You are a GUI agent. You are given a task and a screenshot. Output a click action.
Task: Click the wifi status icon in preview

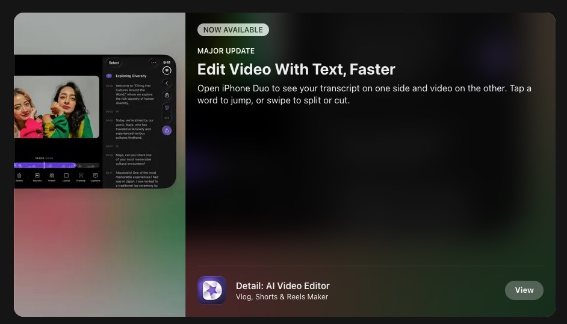click(167, 71)
